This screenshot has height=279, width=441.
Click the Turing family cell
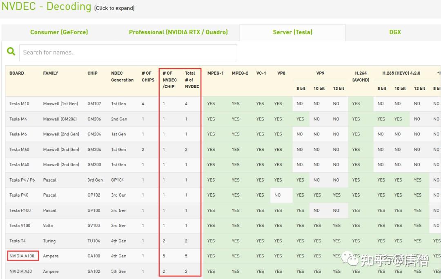coord(49,241)
